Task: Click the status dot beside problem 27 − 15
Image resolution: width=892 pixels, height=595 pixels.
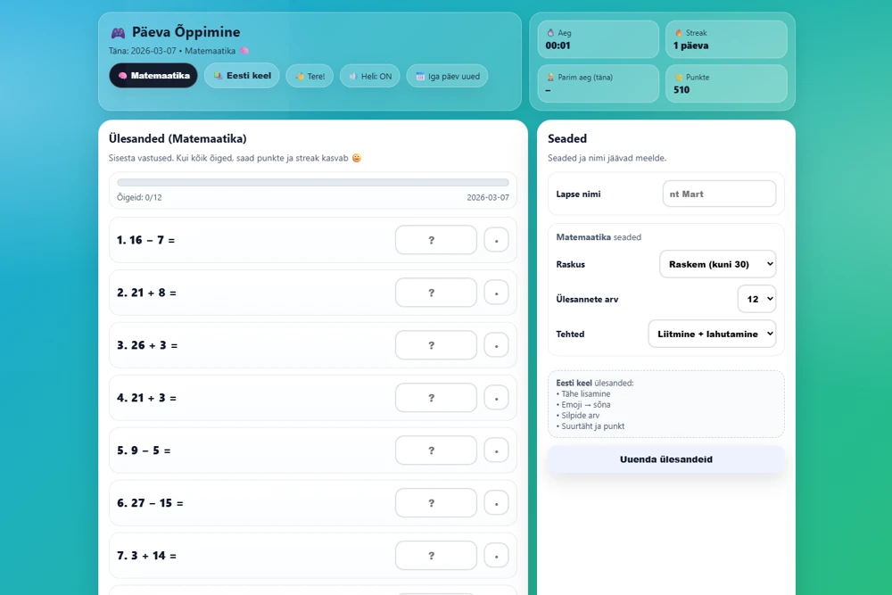Action: (496, 503)
